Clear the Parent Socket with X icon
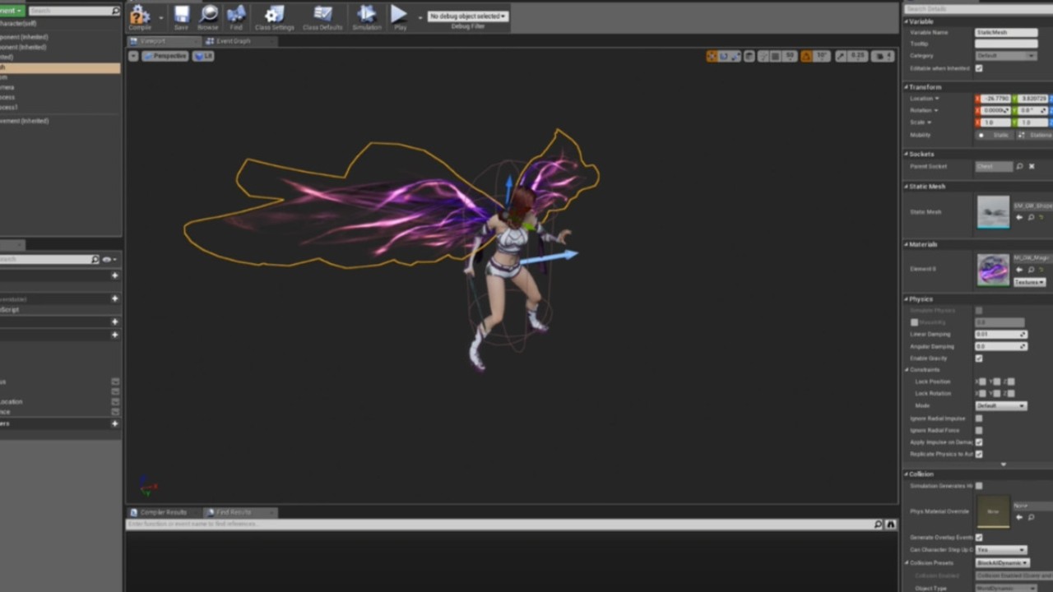 tap(1032, 166)
